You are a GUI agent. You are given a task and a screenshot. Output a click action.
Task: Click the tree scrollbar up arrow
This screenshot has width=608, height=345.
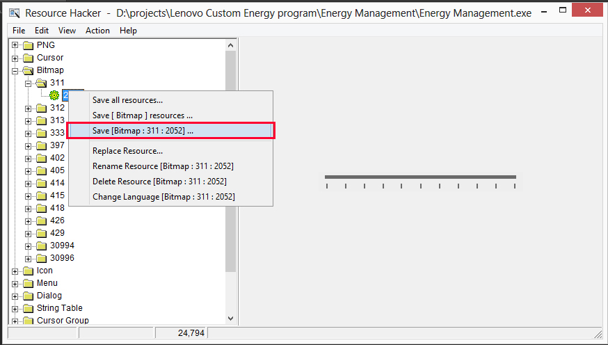tap(231, 45)
